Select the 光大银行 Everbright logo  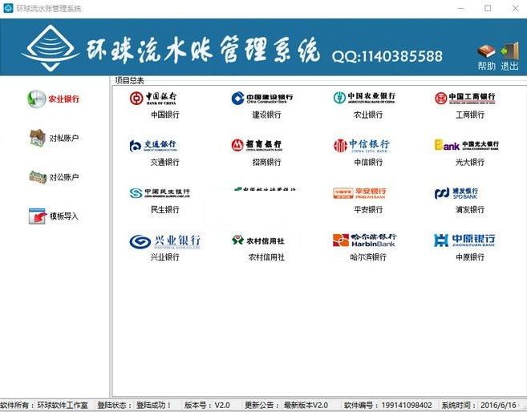[466, 146]
